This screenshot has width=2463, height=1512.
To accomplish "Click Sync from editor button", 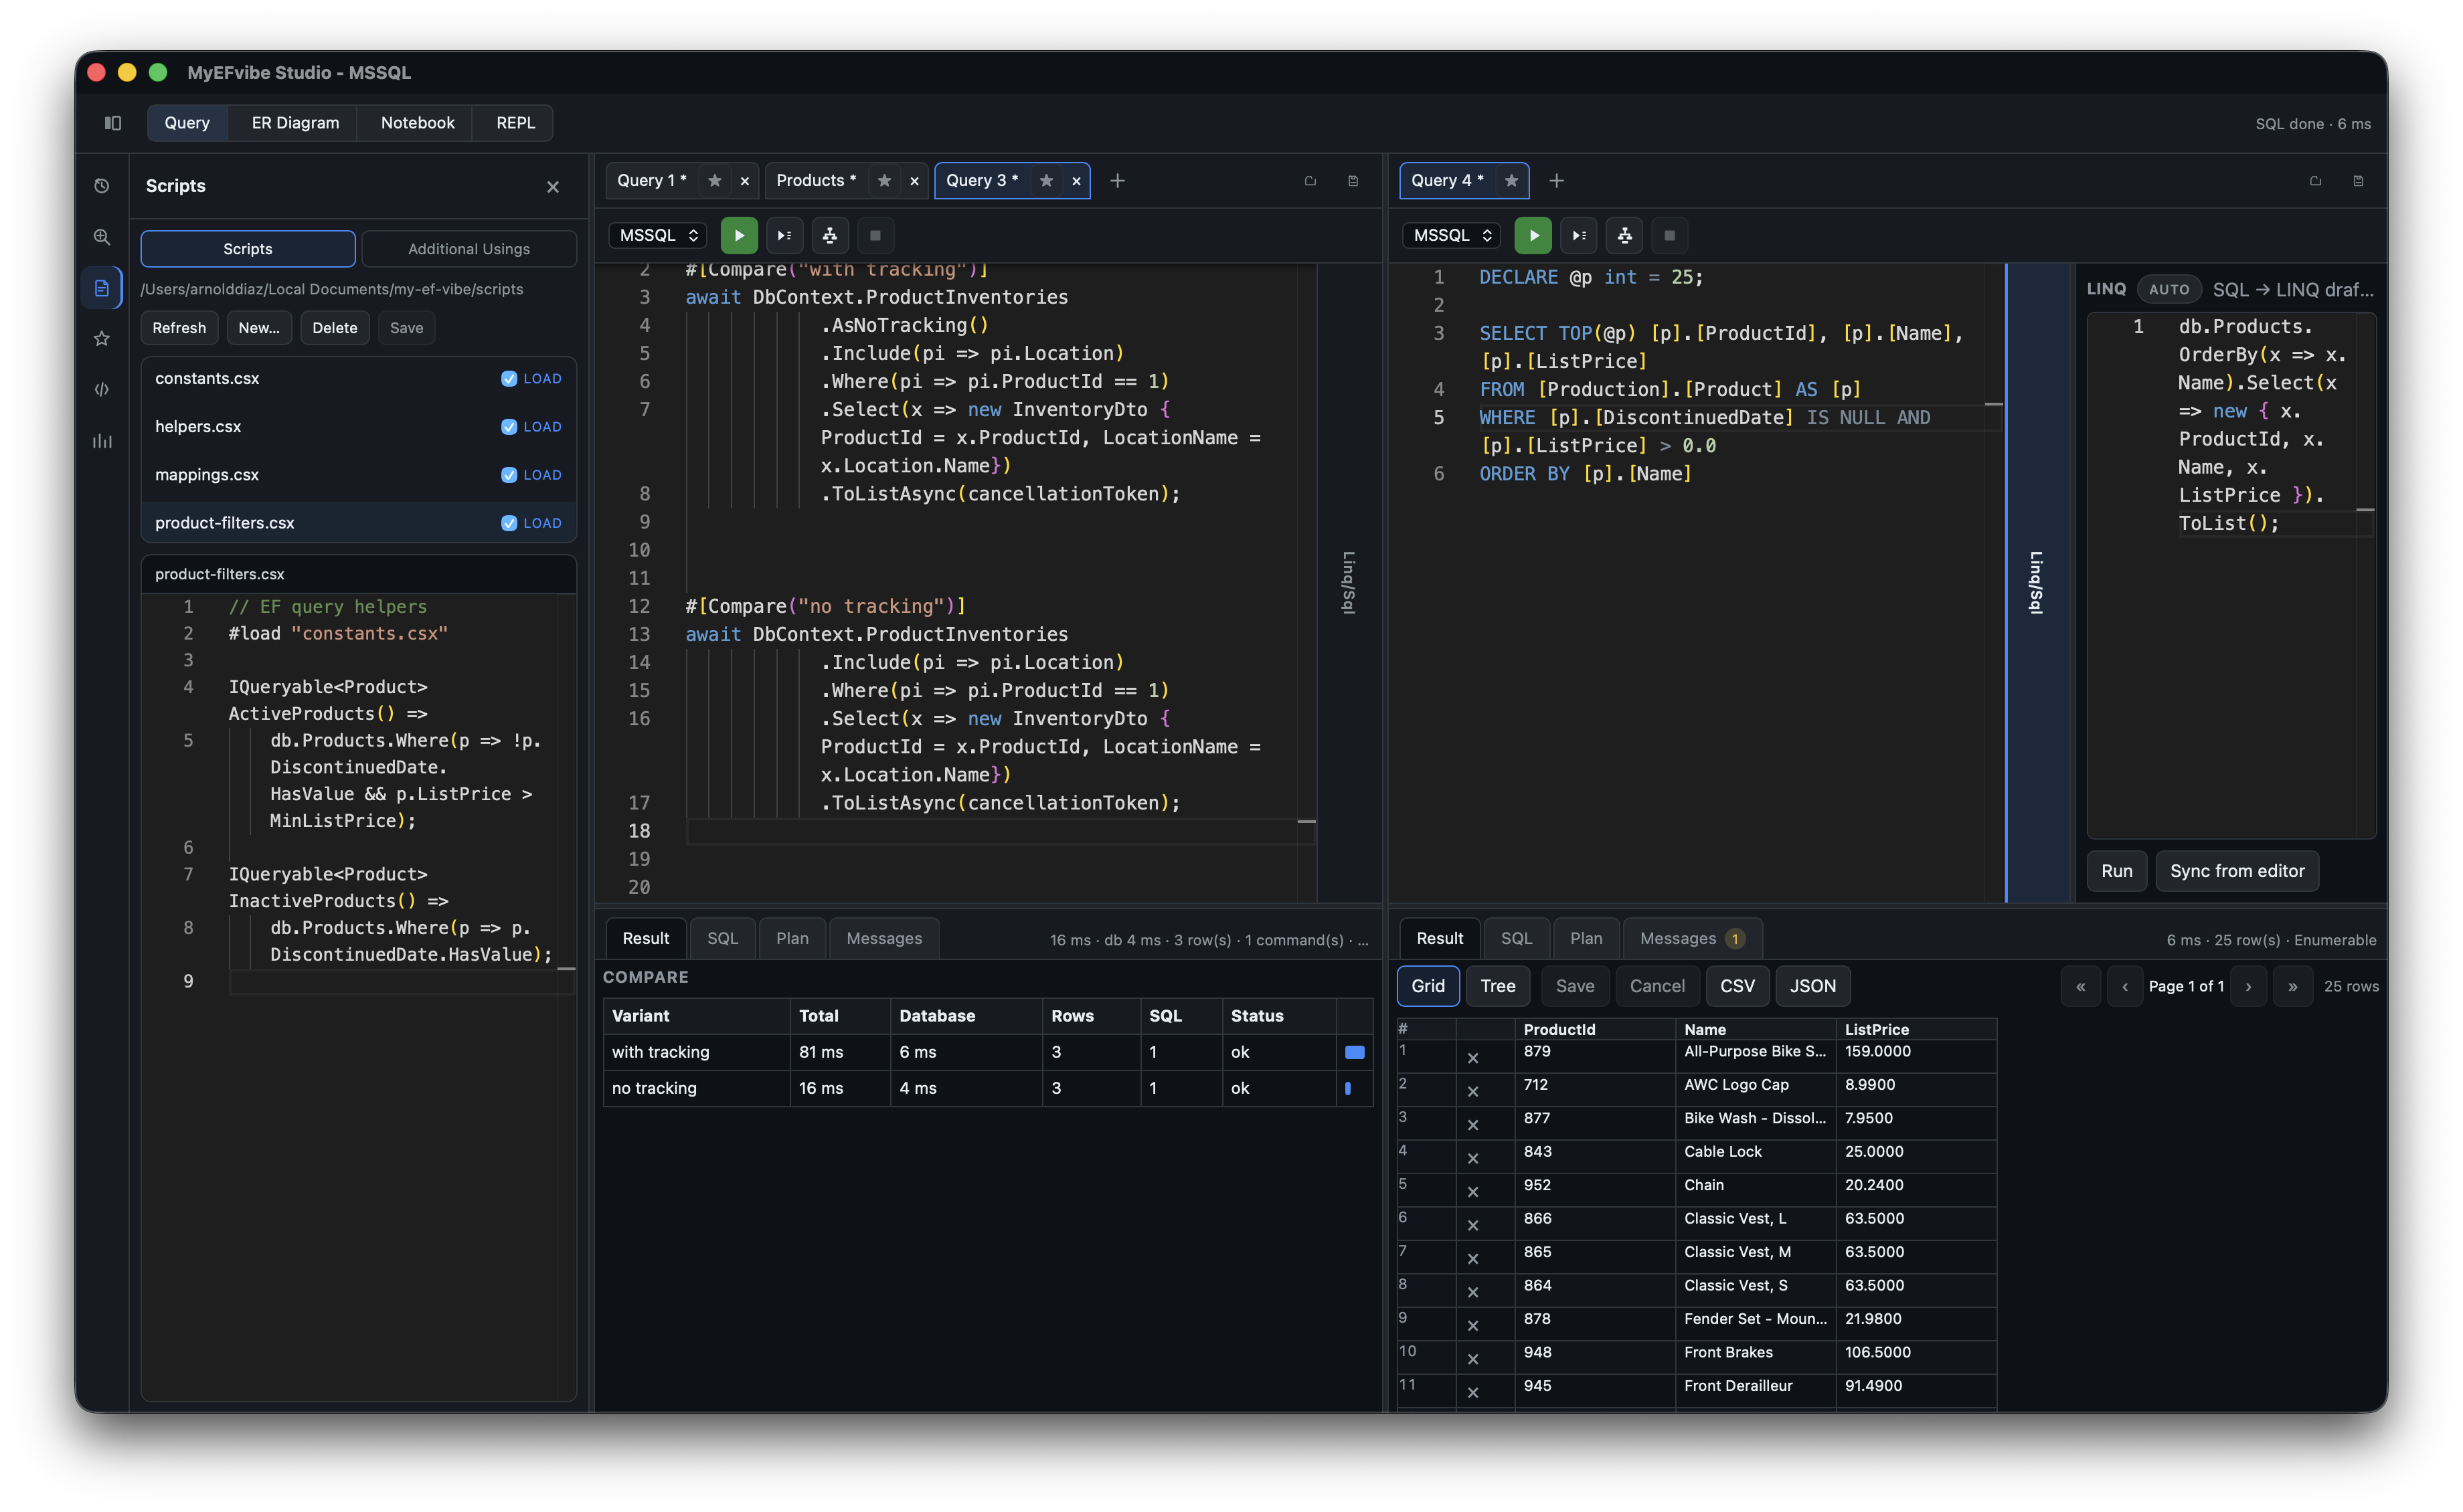I will (2237, 872).
